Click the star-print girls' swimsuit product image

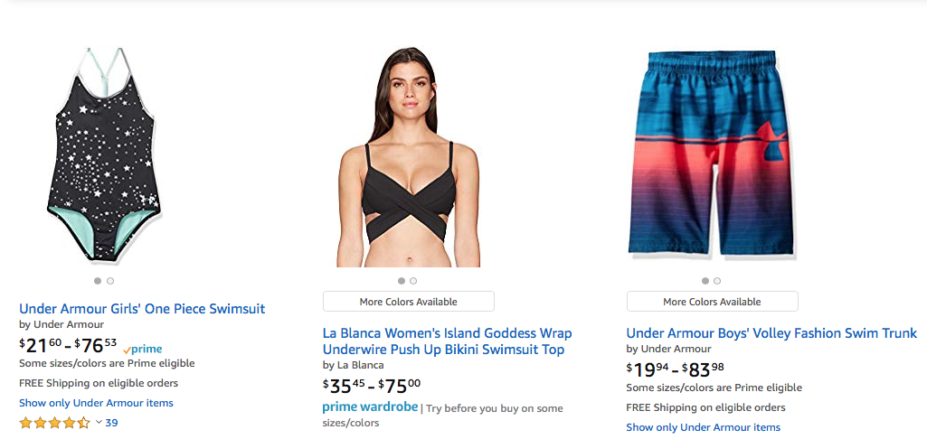pos(104,154)
